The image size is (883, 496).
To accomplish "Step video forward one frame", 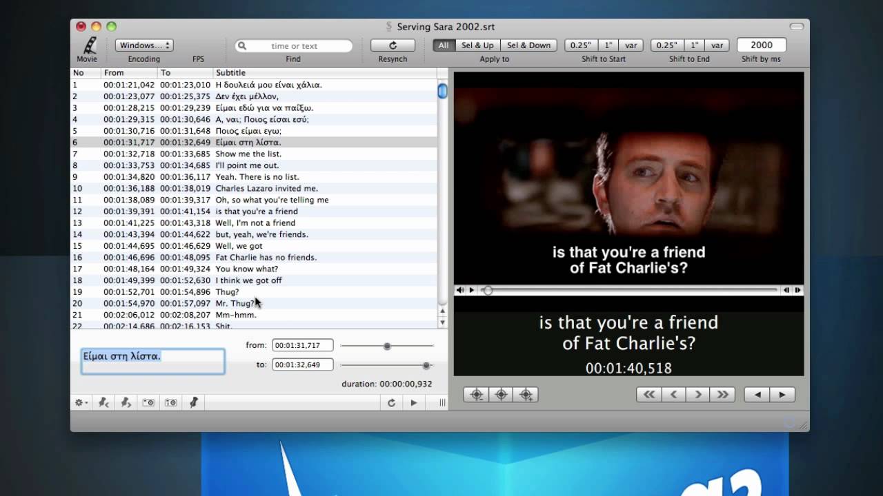I will click(797, 290).
